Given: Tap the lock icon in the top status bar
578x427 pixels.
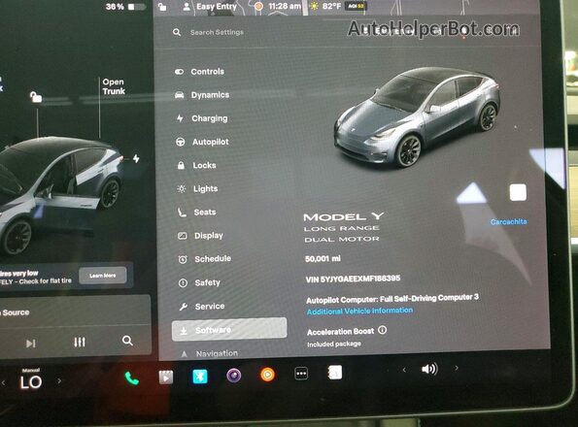Looking at the screenshot, I should tap(162, 7).
